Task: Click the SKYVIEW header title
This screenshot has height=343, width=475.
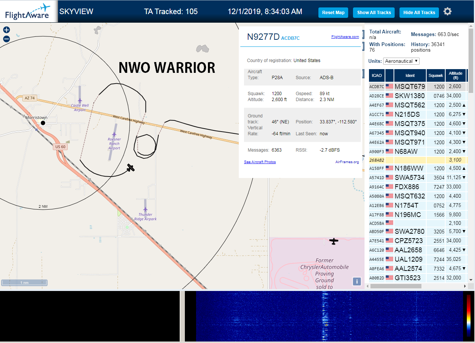Action: pos(76,12)
